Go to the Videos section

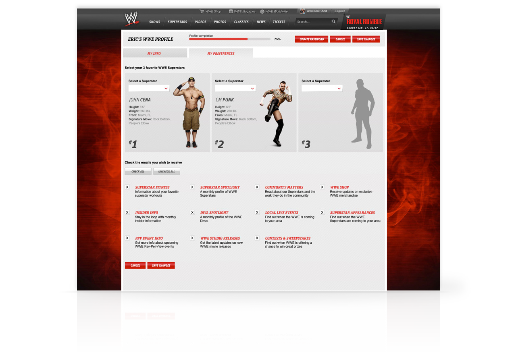(201, 22)
